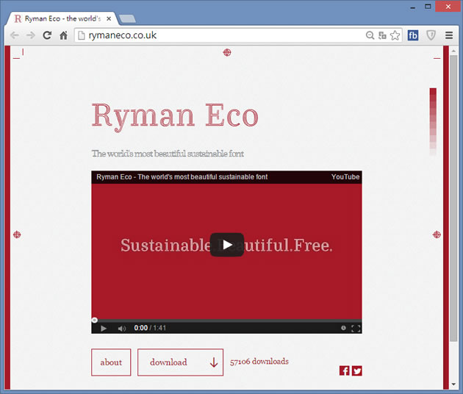
Task: Close the Ryman Eco tab
Action: (x=109, y=18)
